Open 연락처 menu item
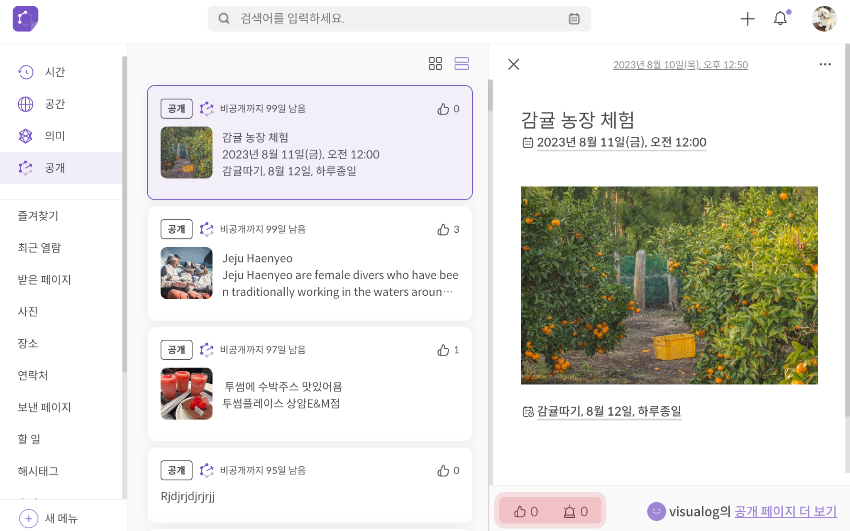850x531 pixels. coord(33,375)
